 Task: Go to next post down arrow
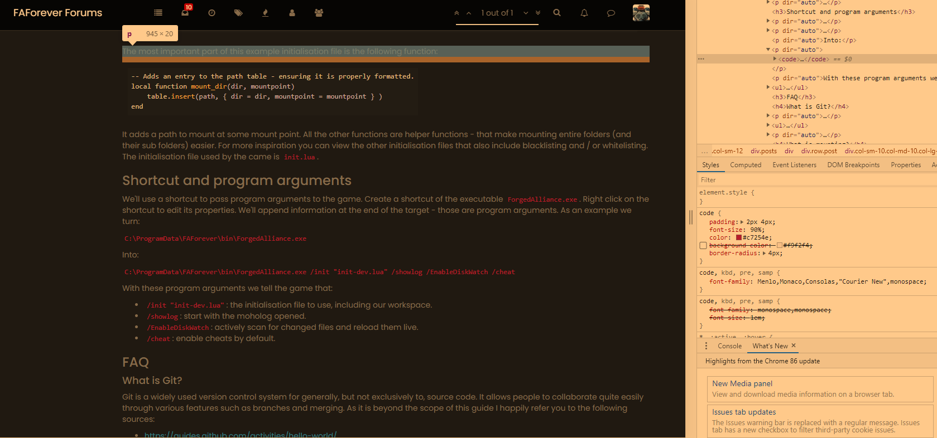pyautogui.click(x=526, y=13)
